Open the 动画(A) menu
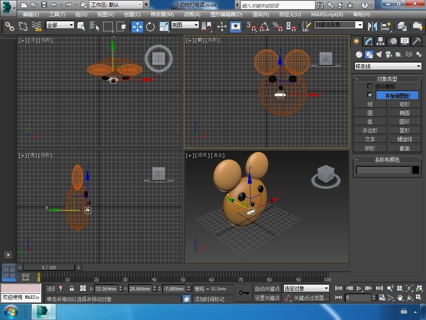 pos(192,15)
